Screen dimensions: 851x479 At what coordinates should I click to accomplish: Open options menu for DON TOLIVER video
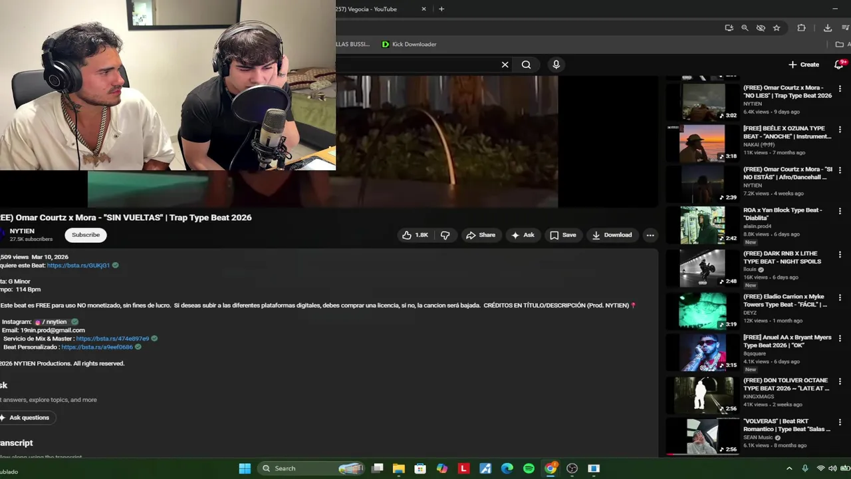pyautogui.click(x=840, y=381)
